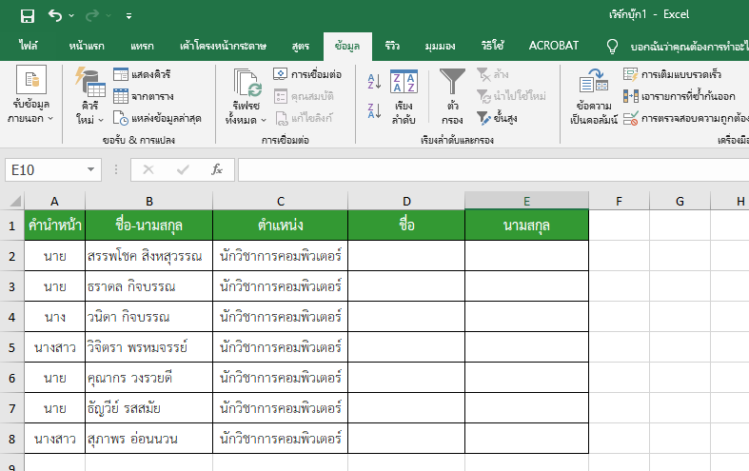Click Data Validation button in ribbon

[x=685, y=118]
